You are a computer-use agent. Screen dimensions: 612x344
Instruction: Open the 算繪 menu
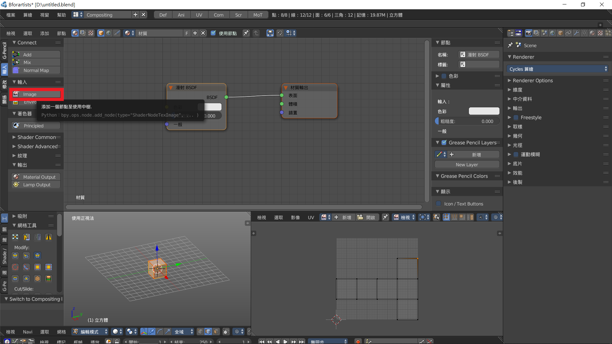tap(28, 15)
